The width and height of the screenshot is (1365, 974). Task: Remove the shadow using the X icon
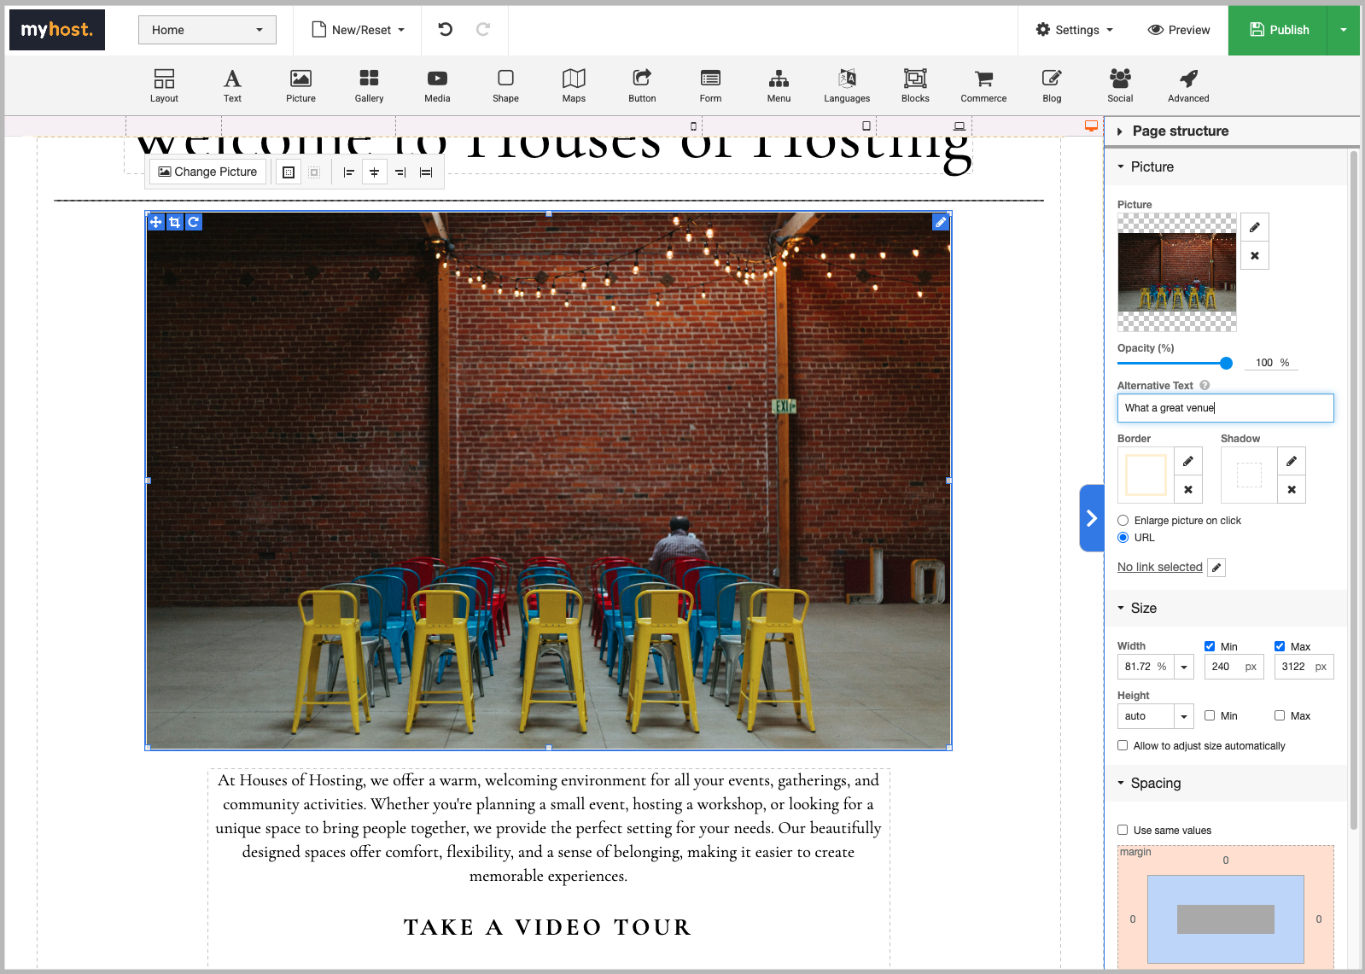[x=1292, y=489]
